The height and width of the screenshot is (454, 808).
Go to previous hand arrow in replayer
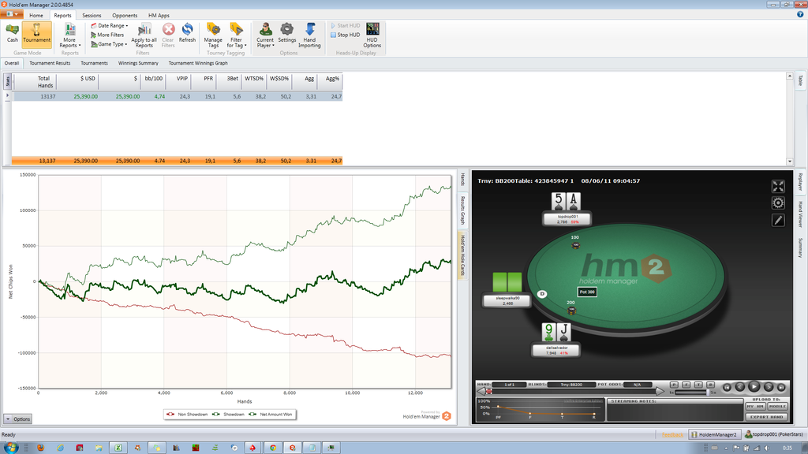coord(481,392)
